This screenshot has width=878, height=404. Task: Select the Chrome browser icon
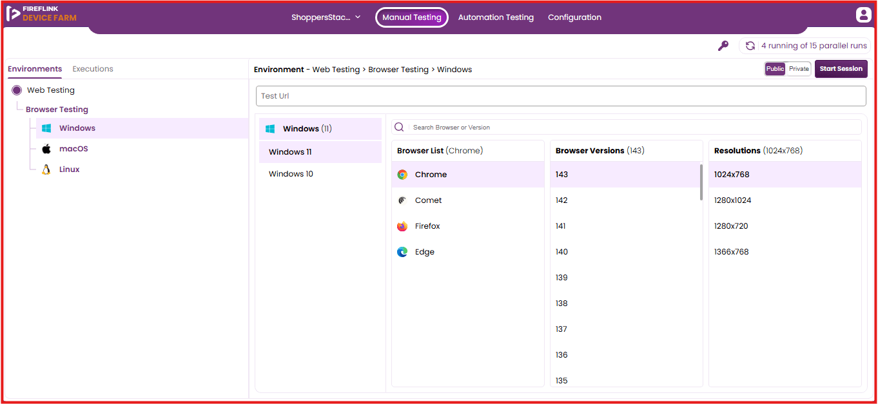(402, 175)
